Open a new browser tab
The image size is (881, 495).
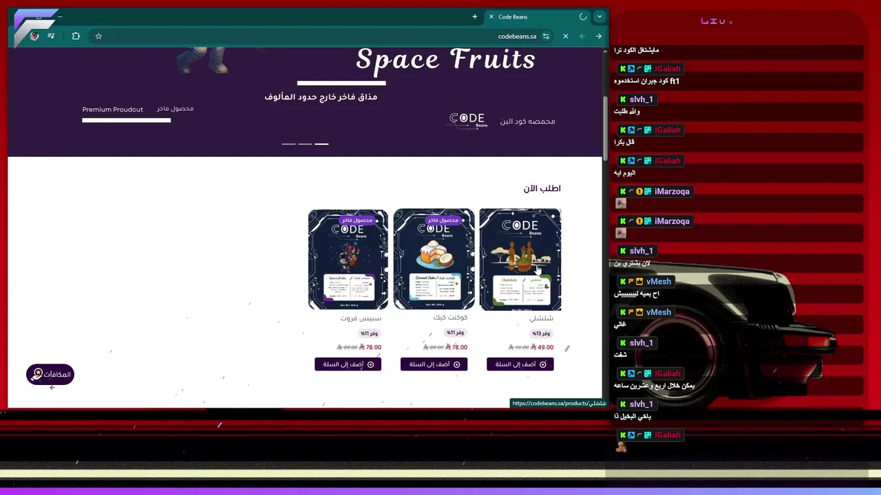click(x=474, y=16)
